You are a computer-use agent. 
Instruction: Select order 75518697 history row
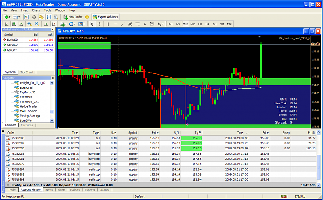(161, 170)
